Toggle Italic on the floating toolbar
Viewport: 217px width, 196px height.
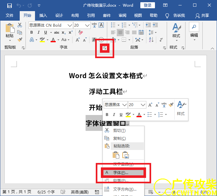[114, 114]
